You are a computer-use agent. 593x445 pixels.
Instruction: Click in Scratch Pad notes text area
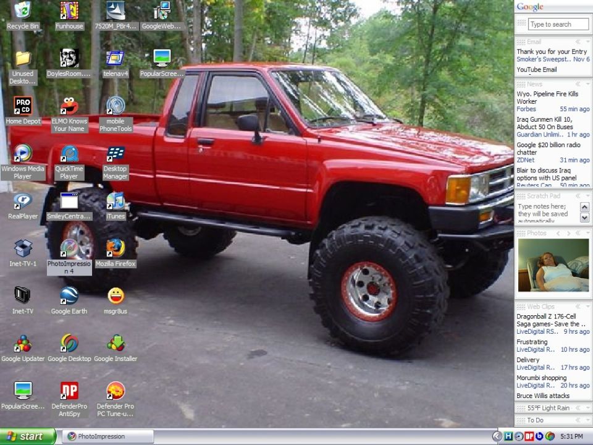point(547,213)
